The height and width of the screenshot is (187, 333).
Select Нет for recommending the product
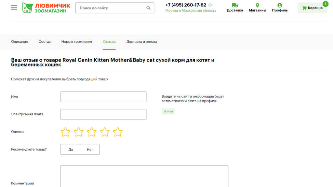click(x=90, y=149)
